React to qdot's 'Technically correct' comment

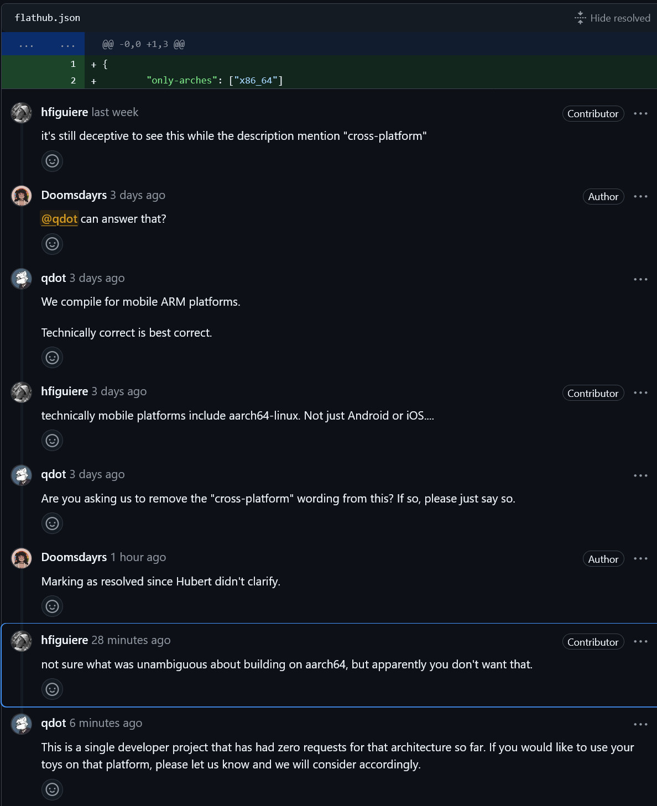(x=52, y=358)
